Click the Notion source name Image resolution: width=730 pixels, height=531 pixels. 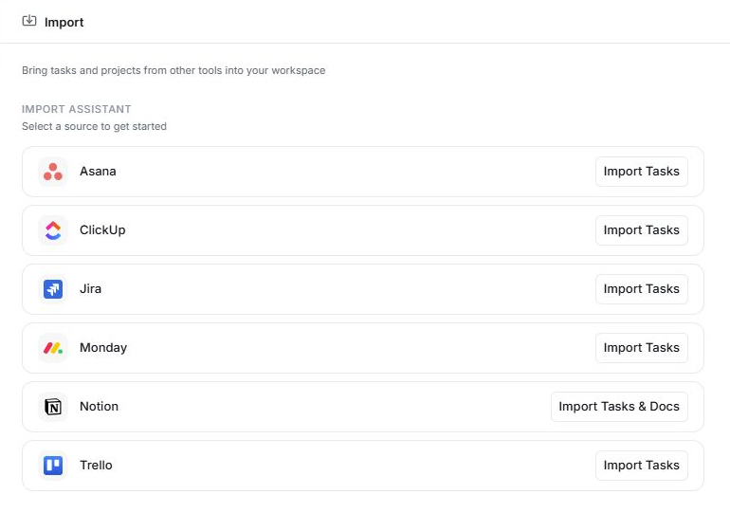point(99,407)
